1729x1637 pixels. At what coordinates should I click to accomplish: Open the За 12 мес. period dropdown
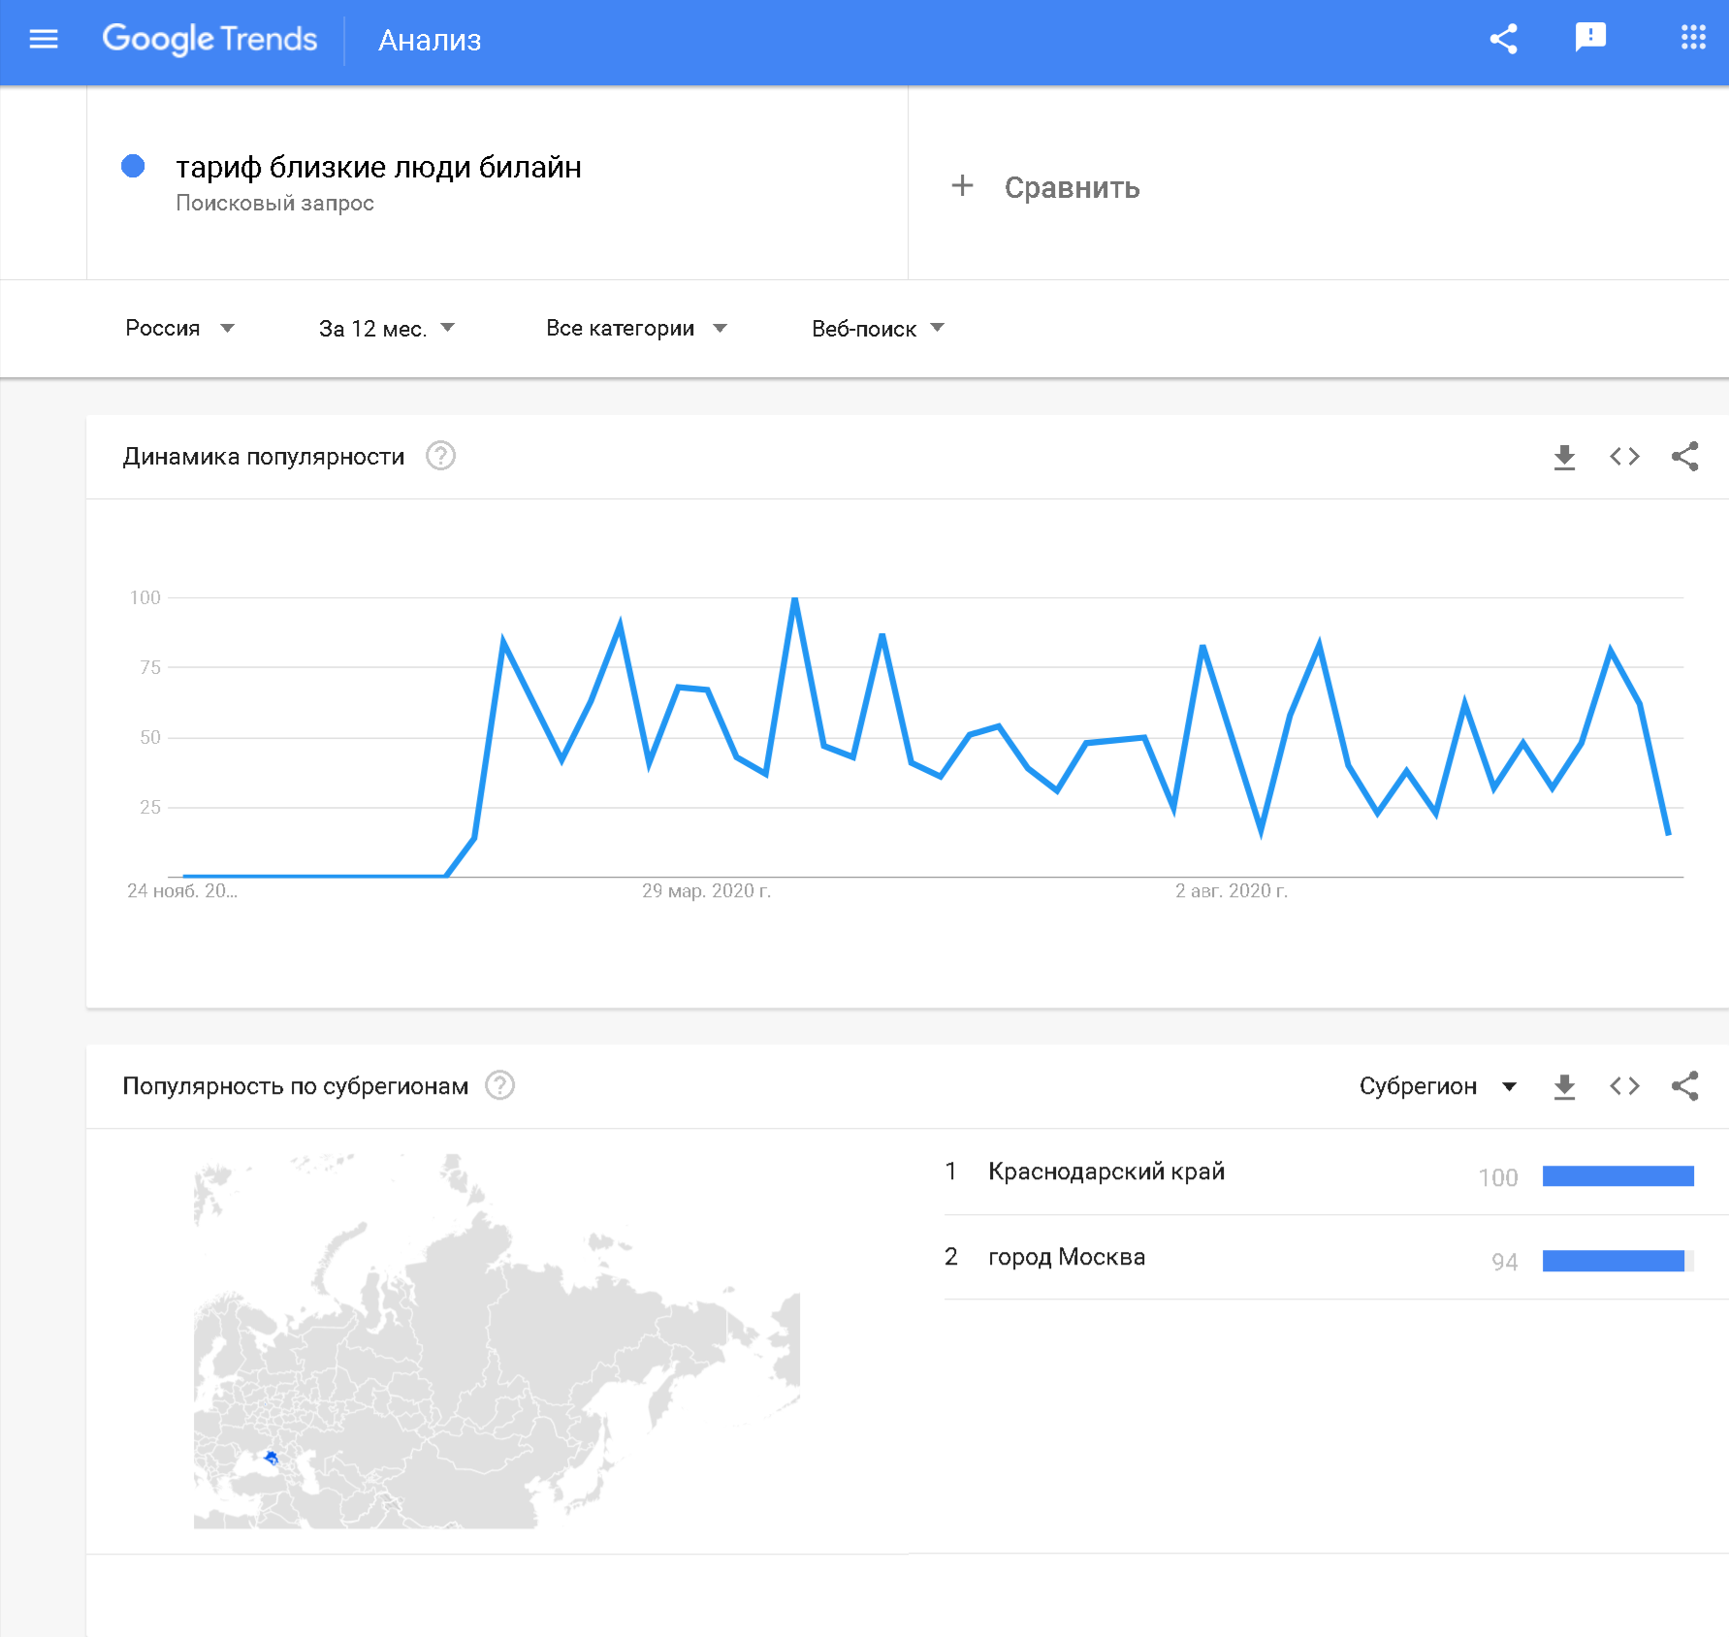386,329
